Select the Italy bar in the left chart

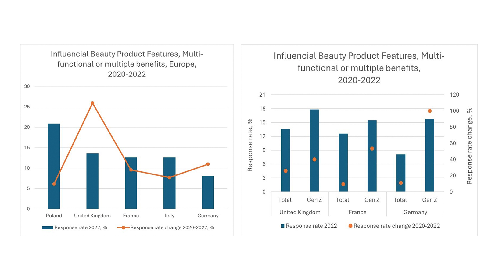(169, 183)
